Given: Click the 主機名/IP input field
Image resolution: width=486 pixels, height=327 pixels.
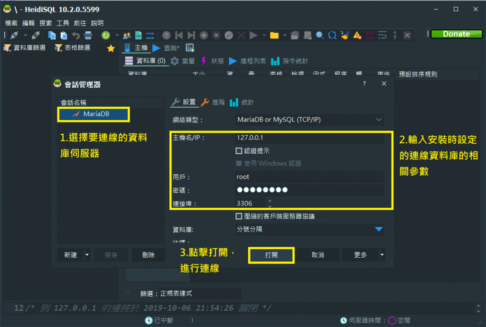Looking at the screenshot, I should pyautogui.click(x=309, y=138).
